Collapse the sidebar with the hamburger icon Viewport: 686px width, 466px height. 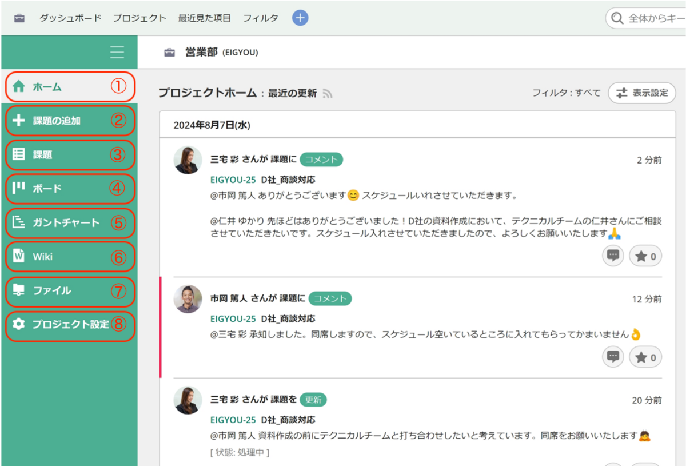(x=117, y=52)
